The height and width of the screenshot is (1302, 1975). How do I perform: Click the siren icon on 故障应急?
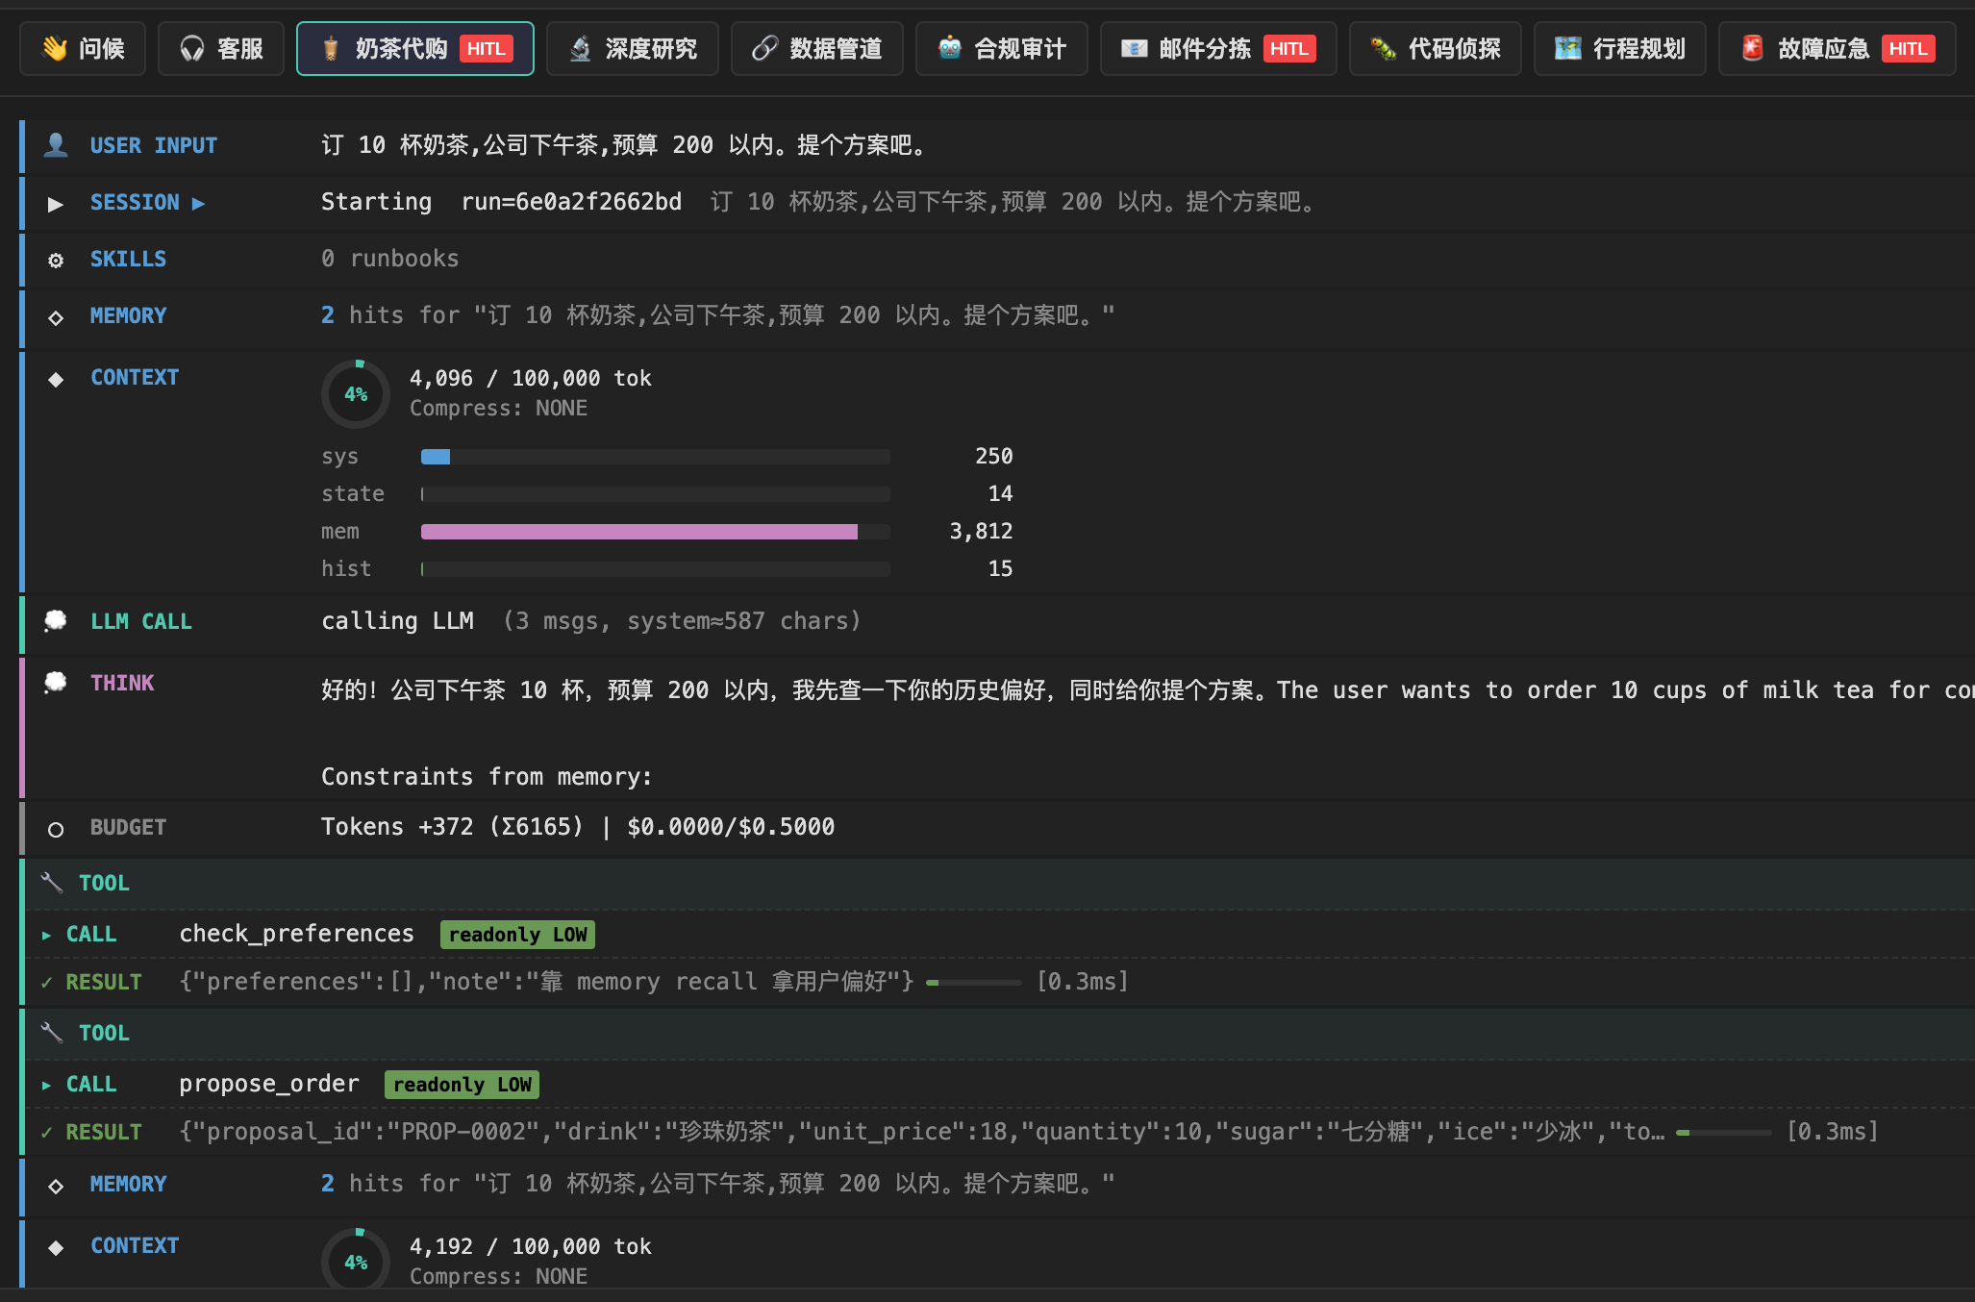[1753, 48]
